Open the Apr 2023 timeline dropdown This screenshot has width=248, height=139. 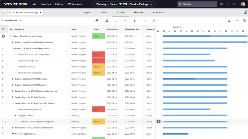tap(178, 27)
